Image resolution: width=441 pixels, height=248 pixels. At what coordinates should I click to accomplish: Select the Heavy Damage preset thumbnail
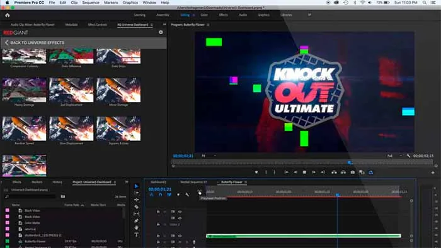[x=24, y=90]
